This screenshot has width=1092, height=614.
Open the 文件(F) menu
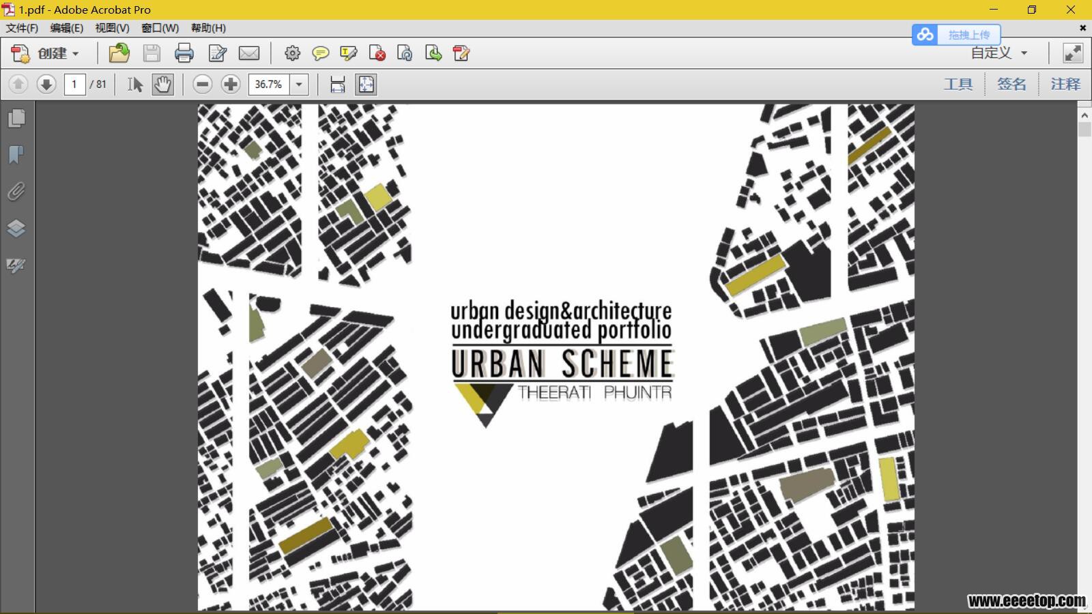click(22, 28)
